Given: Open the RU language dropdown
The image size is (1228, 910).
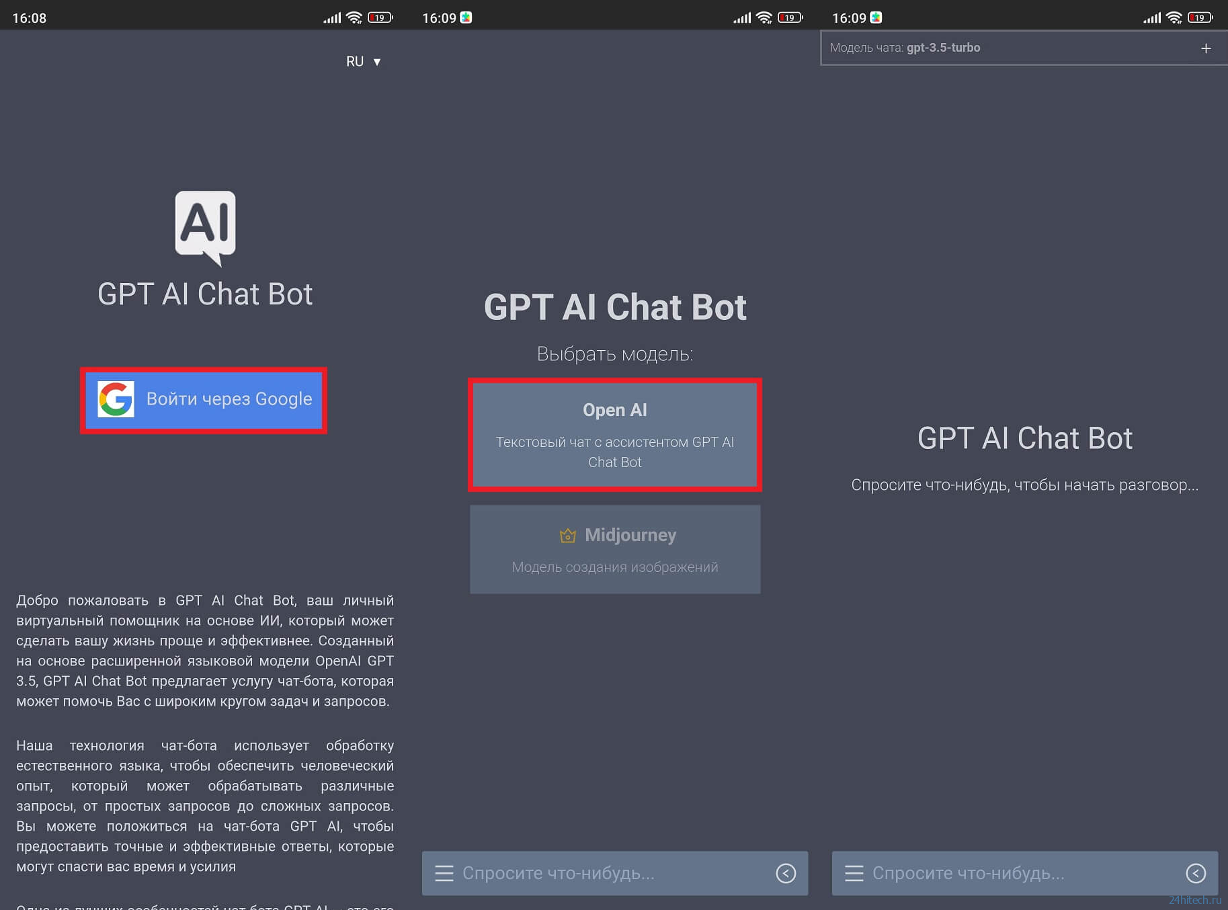Looking at the screenshot, I should [364, 61].
